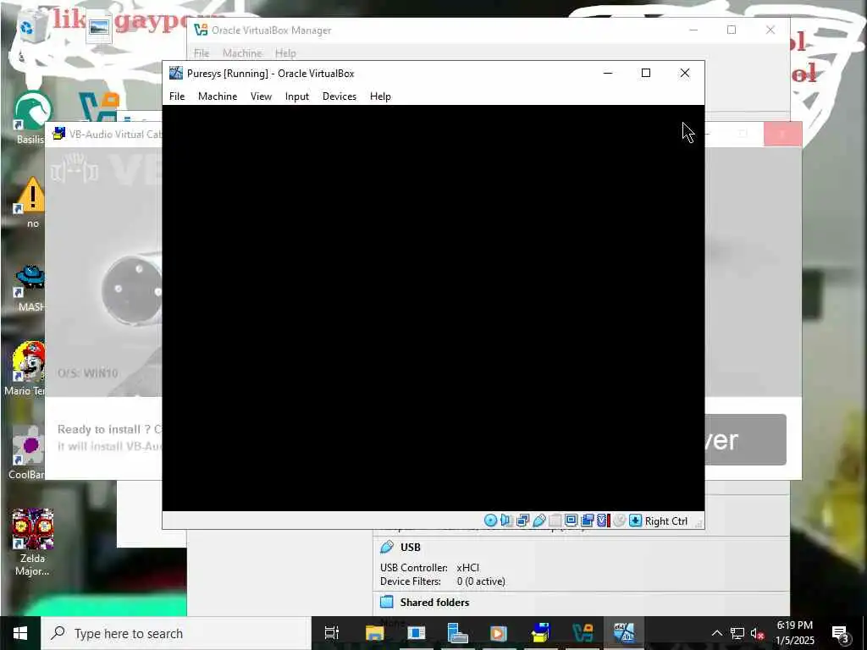Image resolution: width=867 pixels, height=650 pixels.
Task: Open the media player taskbar icon
Action: coord(499,633)
